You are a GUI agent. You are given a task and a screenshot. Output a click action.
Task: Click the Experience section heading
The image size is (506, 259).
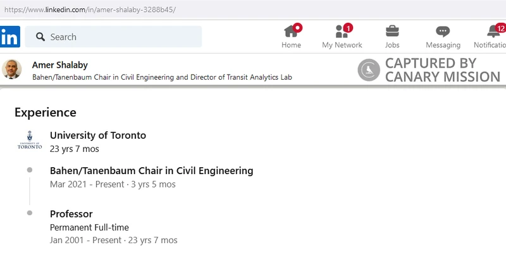pyautogui.click(x=45, y=112)
